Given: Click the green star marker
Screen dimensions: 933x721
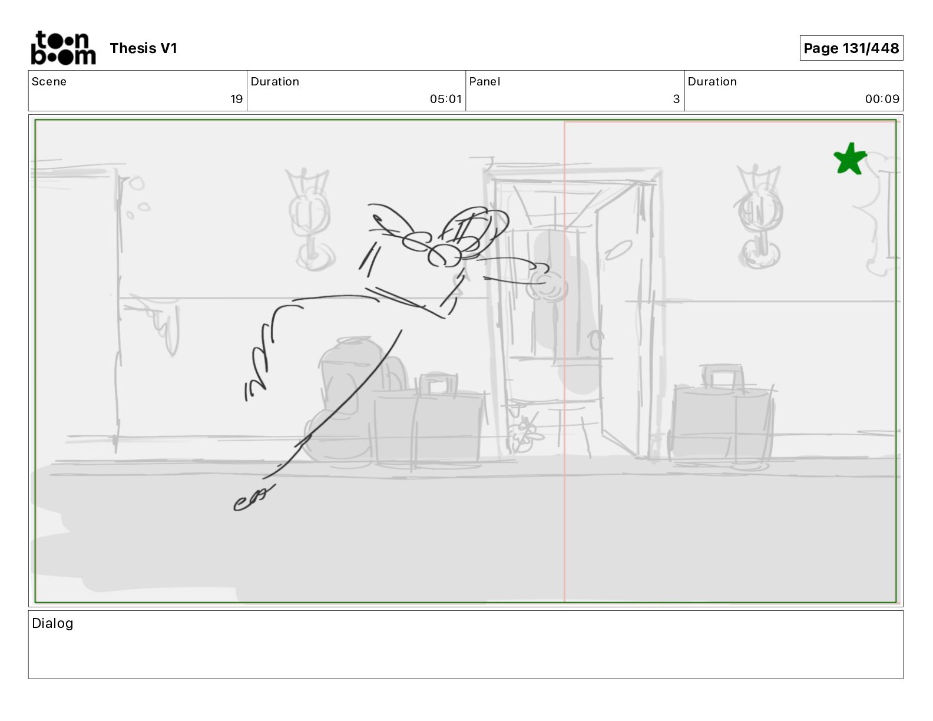Looking at the screenshot, I should (850, 159).
